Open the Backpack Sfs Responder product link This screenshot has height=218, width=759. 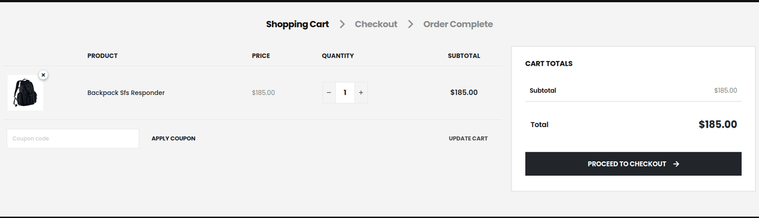pos(126,93)
